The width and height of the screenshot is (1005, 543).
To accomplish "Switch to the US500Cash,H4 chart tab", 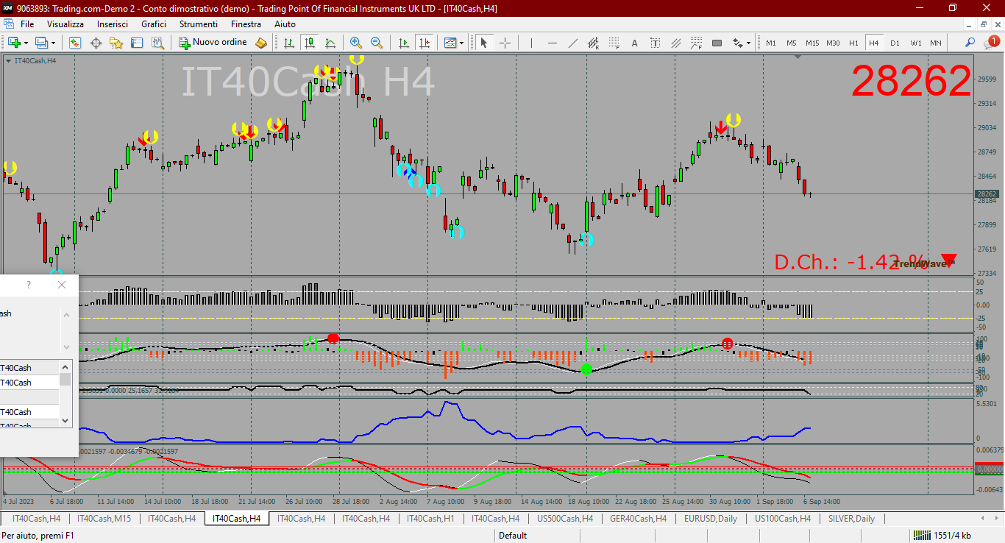I will coord(565,519).
